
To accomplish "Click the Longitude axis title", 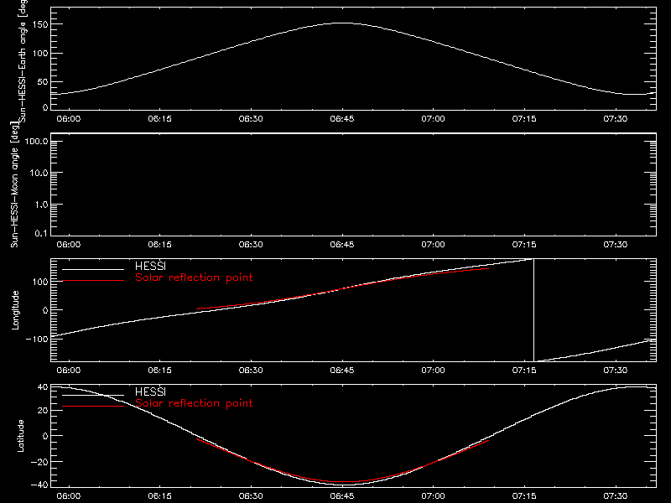I will coord(15,310).
